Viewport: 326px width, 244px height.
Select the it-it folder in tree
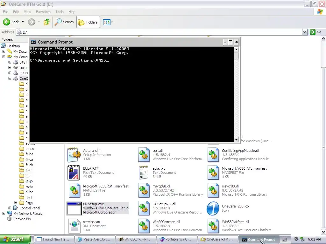click(28, 176)
